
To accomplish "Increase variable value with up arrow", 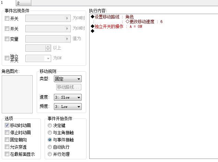I will pos(48,47).
